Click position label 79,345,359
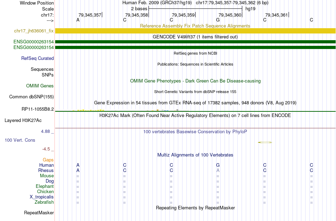The image size is (336, 221). (183, 15)
